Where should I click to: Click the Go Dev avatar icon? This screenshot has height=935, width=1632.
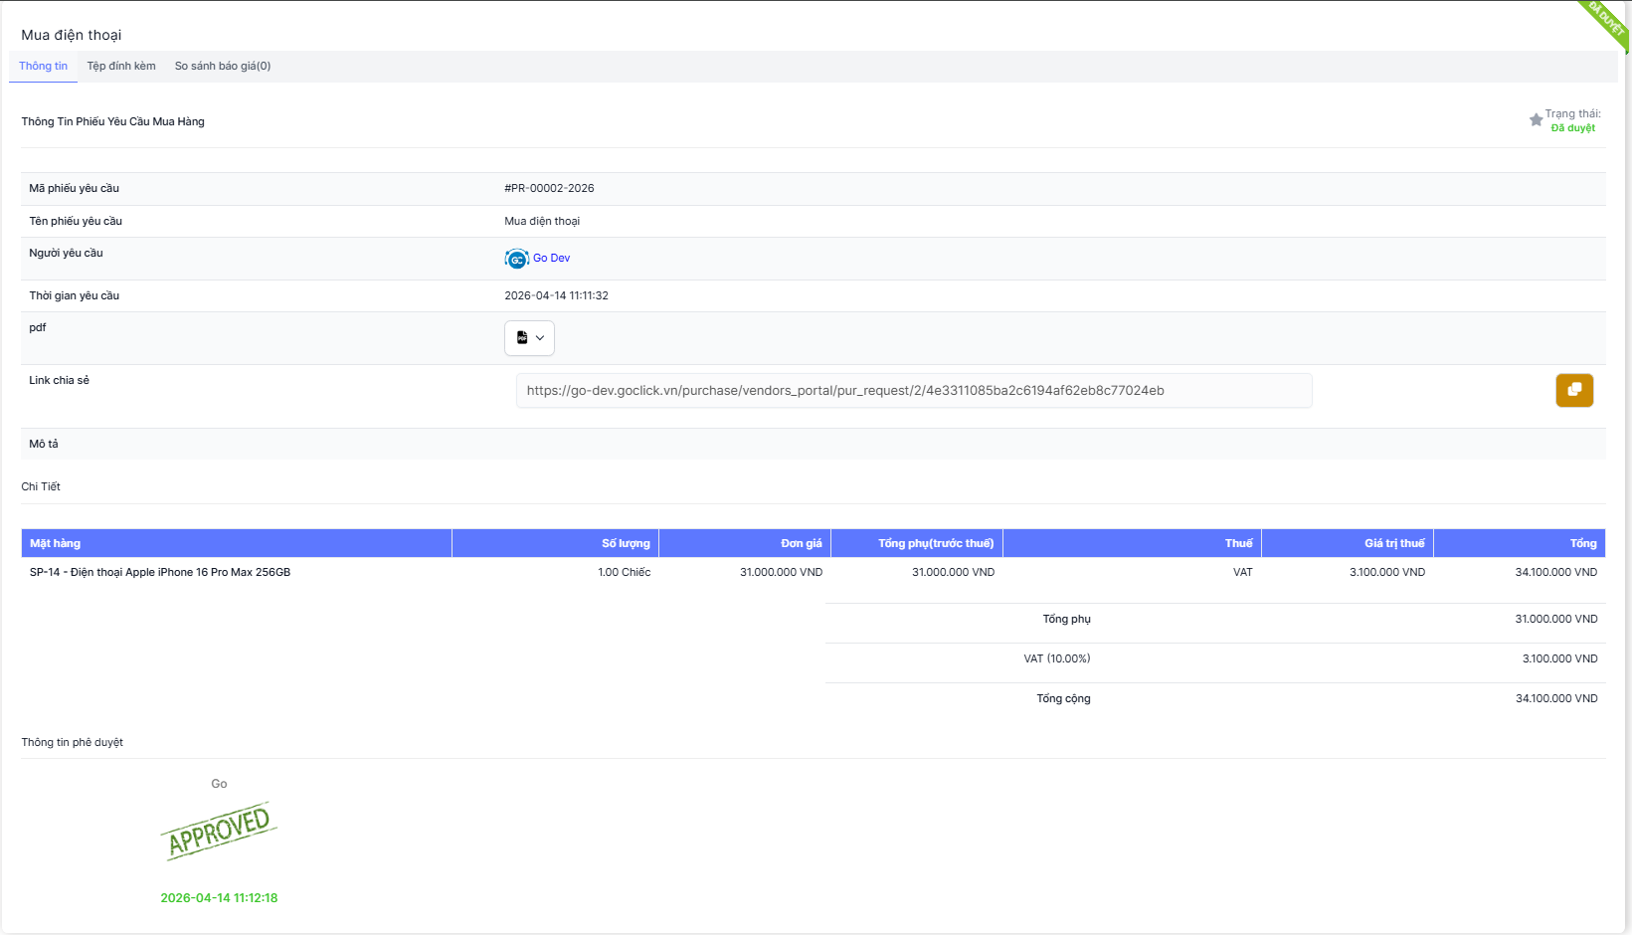click(516, 259)
